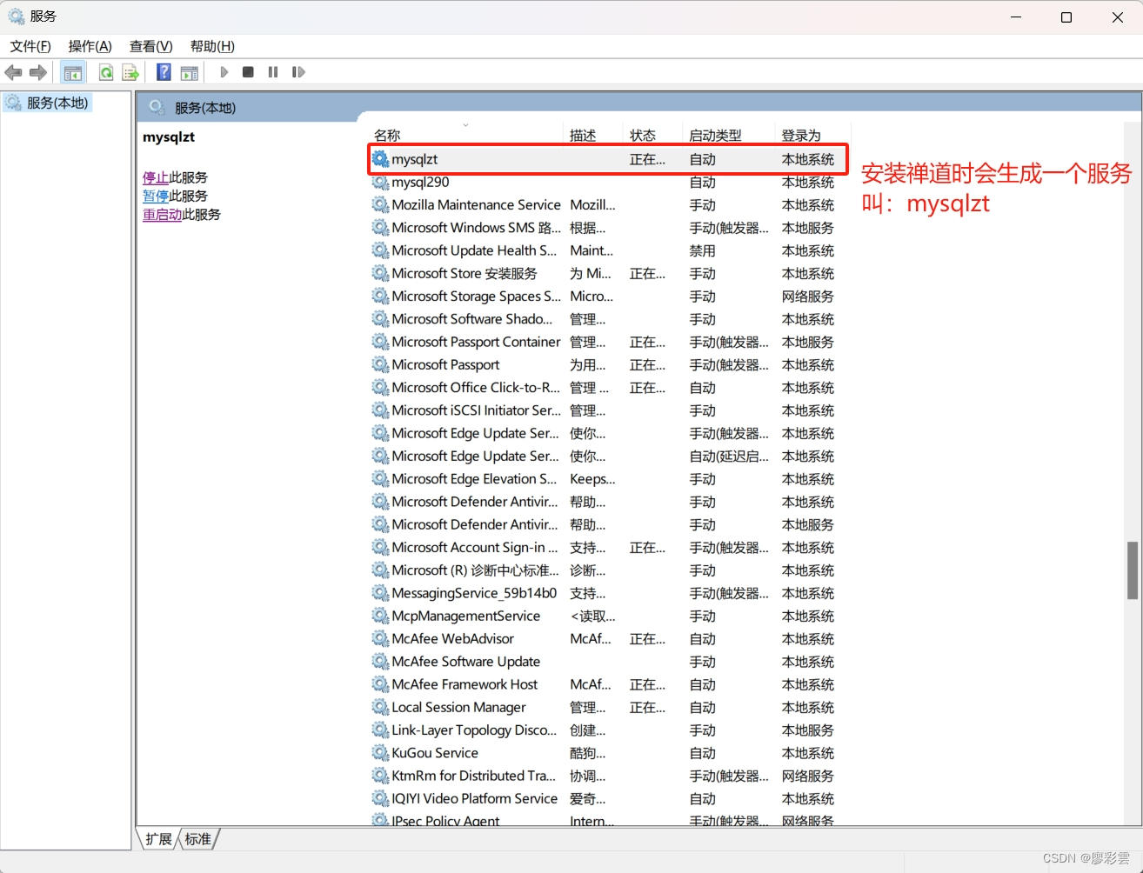The height and width of the screenshot is (873, 1143).
Task: Click 禁用 startup type of Microsoft Update Health
Action: click(x=702, y=250)
